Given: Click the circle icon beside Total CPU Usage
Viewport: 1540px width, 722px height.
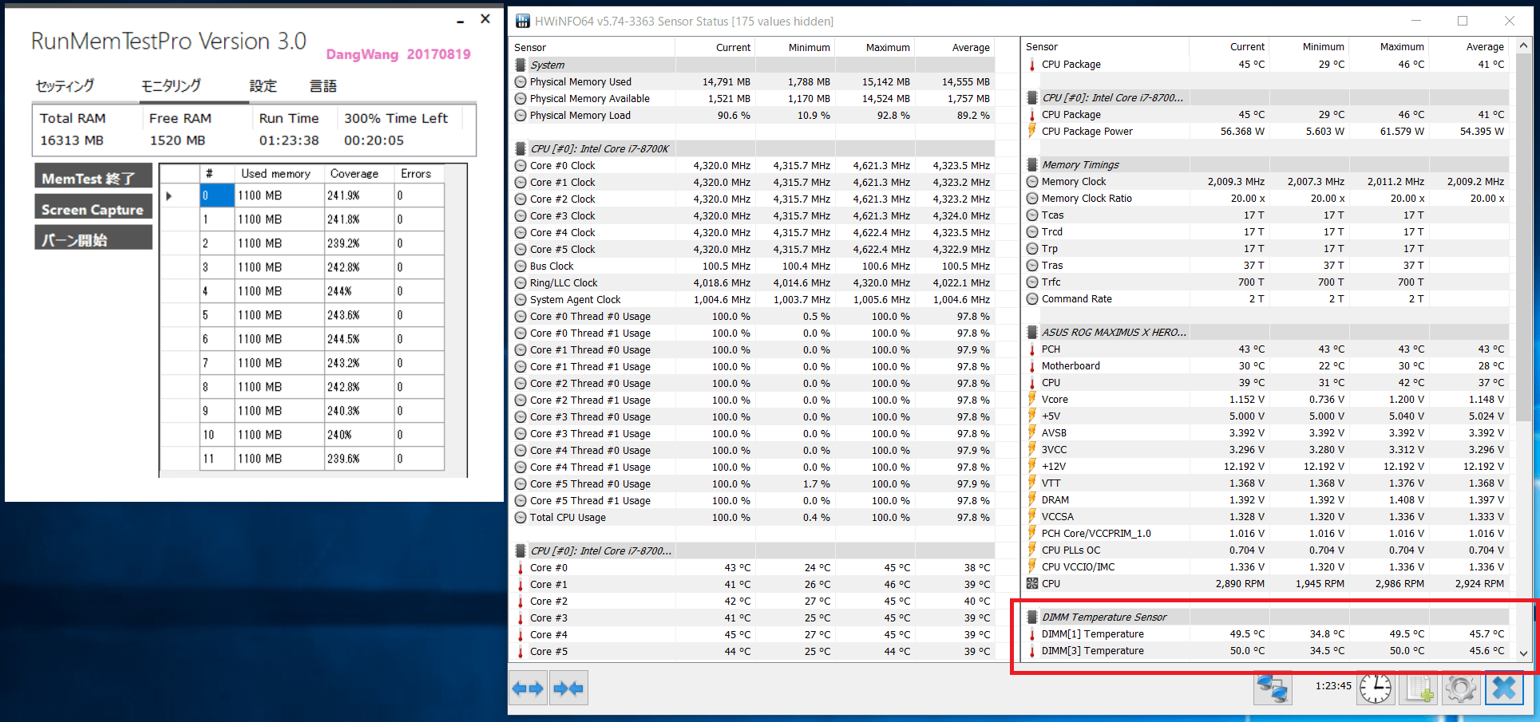Looking at the screenshot, I should (x=521, y=517).
